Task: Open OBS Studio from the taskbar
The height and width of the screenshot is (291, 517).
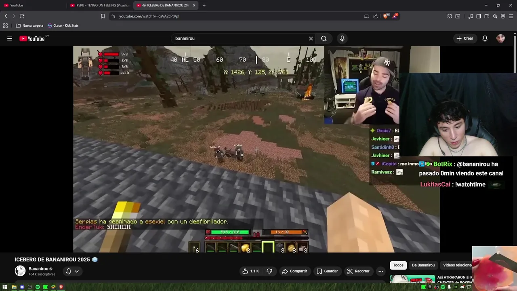Action: tap(30, 287)
